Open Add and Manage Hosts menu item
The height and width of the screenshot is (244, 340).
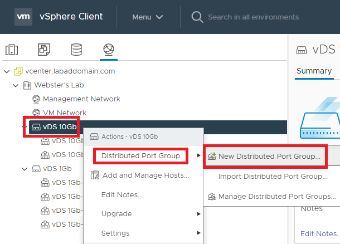145,175
